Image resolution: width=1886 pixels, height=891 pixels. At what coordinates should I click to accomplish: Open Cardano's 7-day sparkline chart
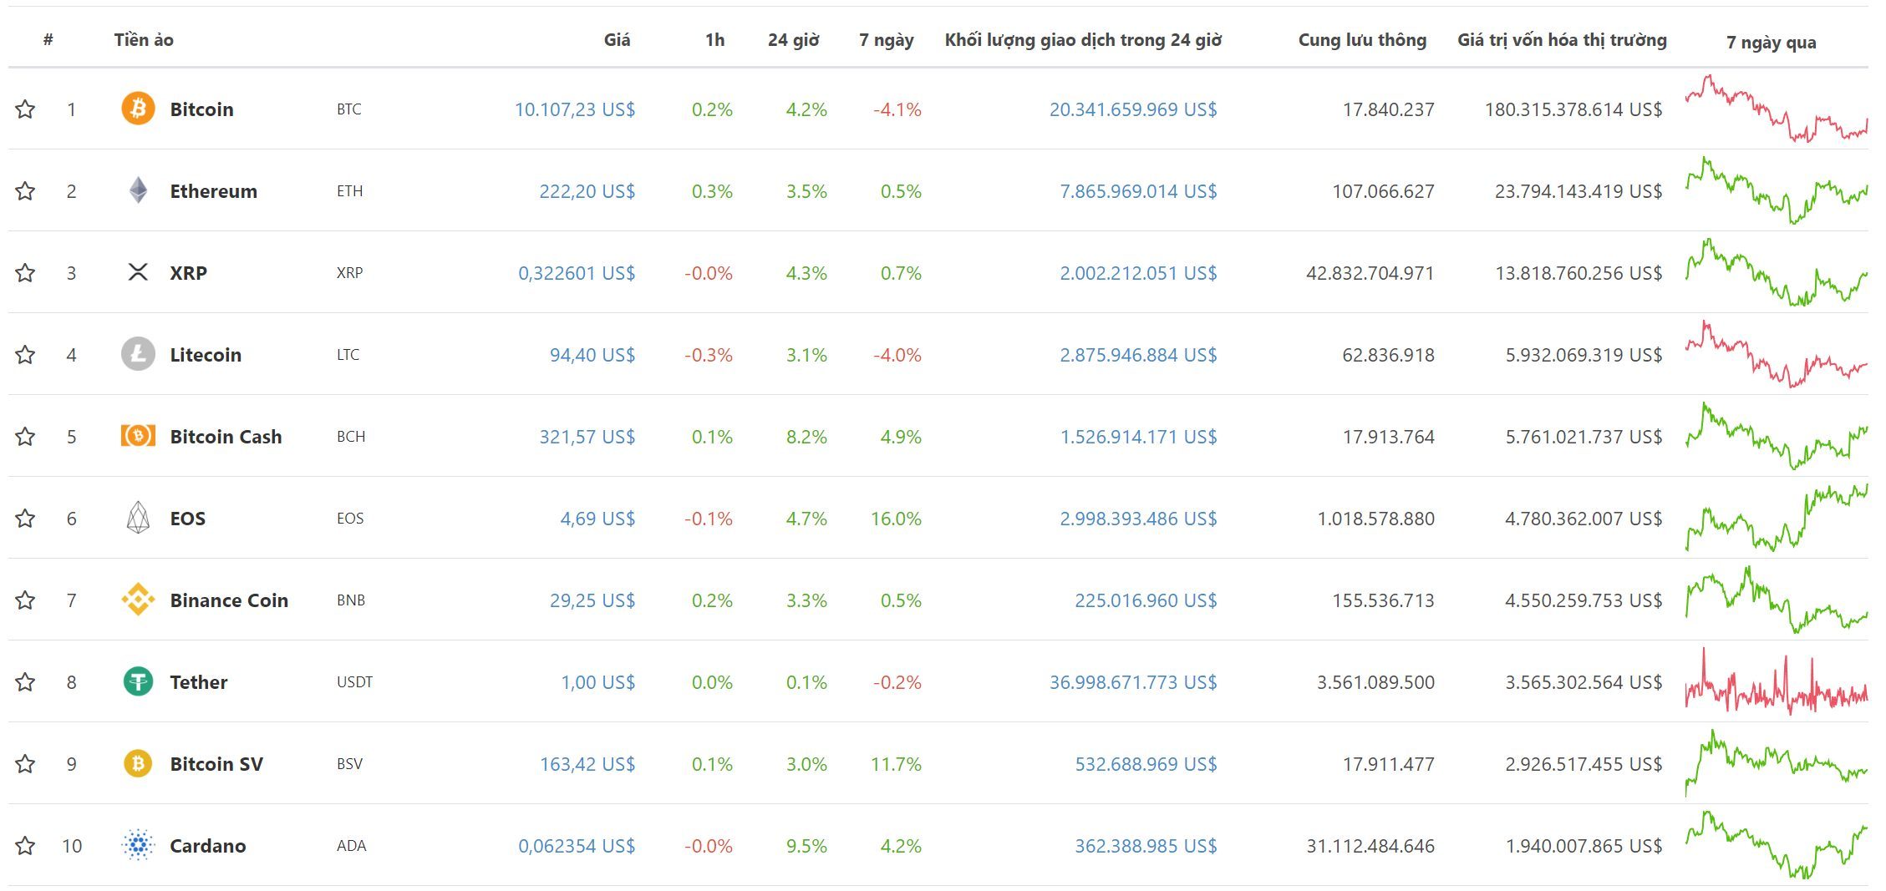click(x=1777, y=845)
